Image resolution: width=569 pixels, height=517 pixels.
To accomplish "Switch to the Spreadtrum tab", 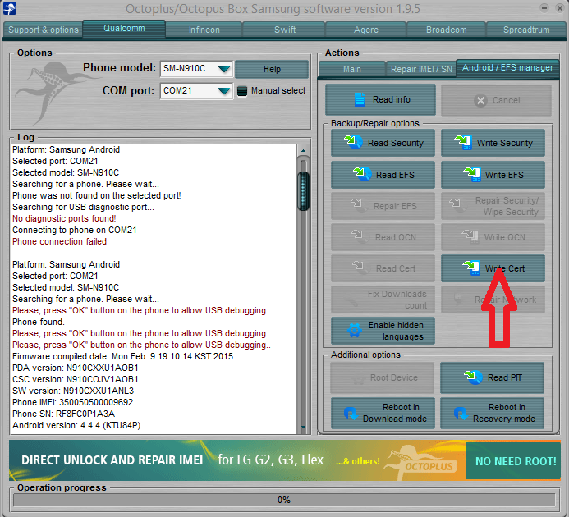I will [526, 30].
